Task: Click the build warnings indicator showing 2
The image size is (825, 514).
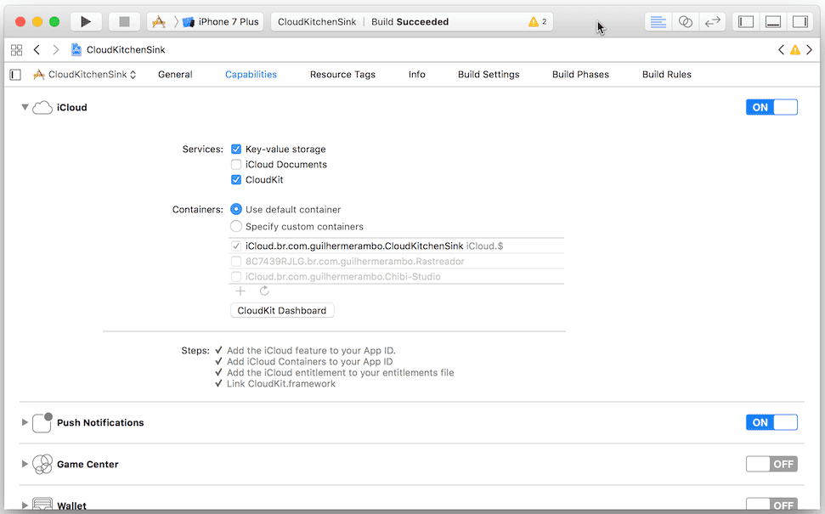Action: 538,21
